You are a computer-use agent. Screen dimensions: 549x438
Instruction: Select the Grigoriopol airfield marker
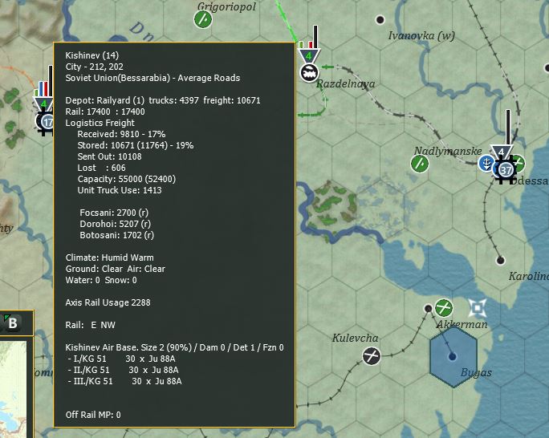tap(203, 19)
